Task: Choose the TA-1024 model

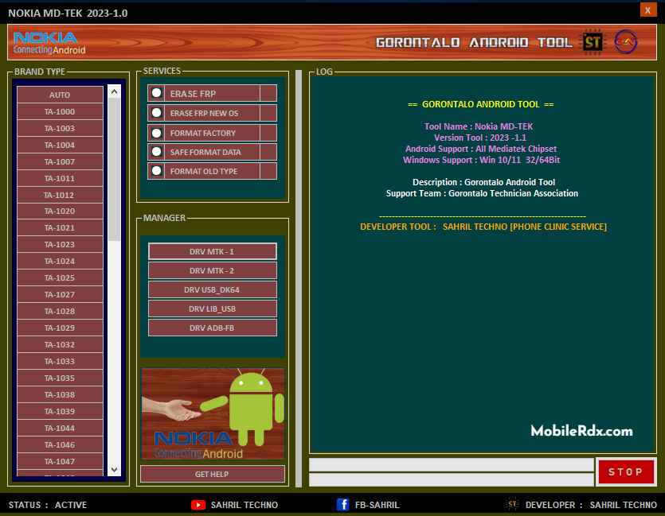Action: point(60,261)
